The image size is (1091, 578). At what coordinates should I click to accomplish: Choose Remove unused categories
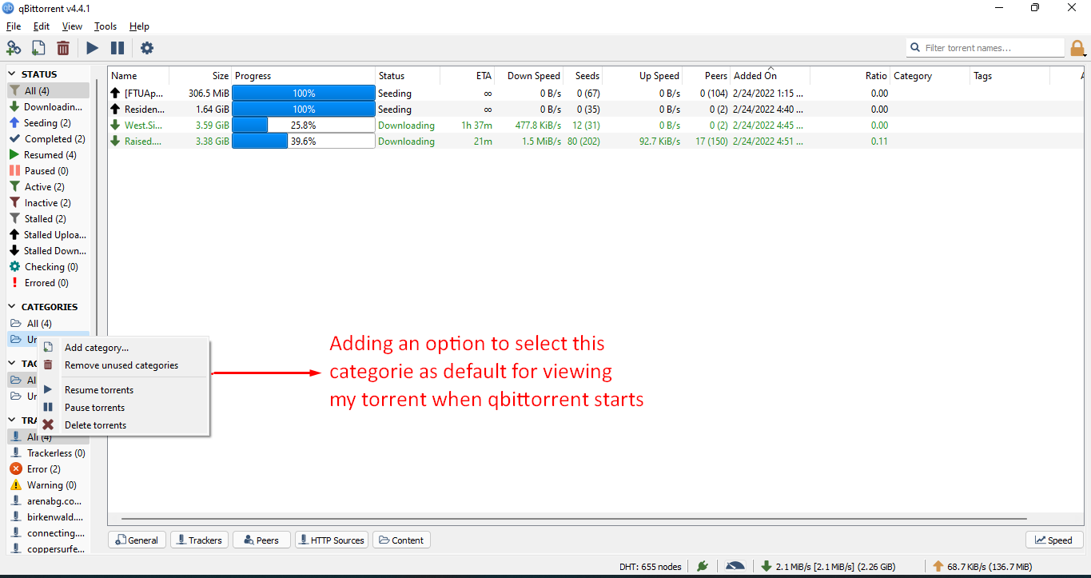pyautogui.click(x=124, y=365)
